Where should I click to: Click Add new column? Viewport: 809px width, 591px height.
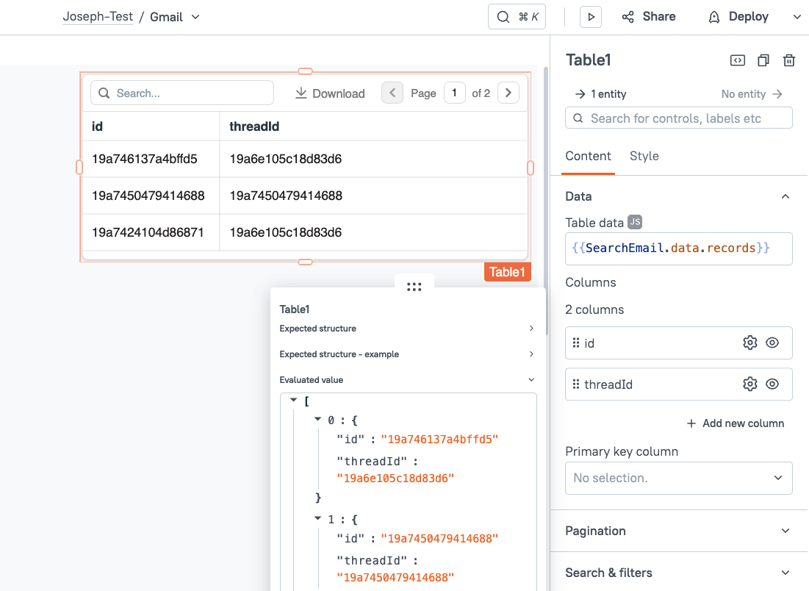click(x=735, y=423)
